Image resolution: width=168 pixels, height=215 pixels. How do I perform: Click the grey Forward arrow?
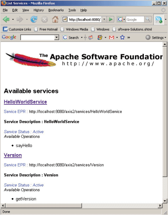click(20, 19)
